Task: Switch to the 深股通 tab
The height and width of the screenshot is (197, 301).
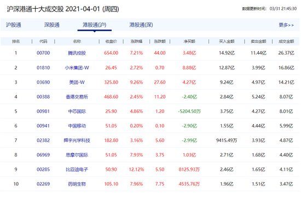Action: click(x=52, y=25)
